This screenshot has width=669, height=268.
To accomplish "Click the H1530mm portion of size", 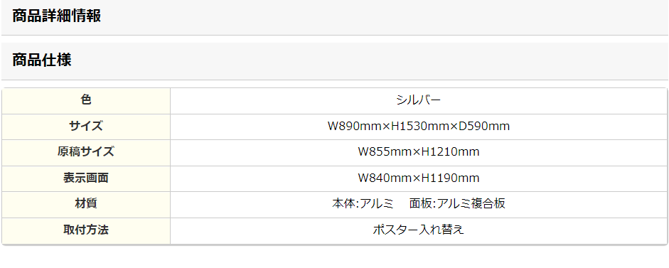I will 420,127.
